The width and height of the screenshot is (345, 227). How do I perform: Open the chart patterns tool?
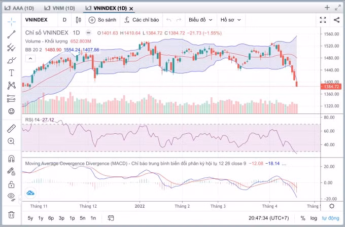12,86
